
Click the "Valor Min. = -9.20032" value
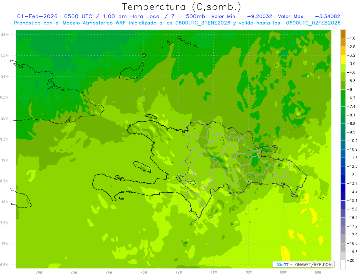[x=242, y=16]
